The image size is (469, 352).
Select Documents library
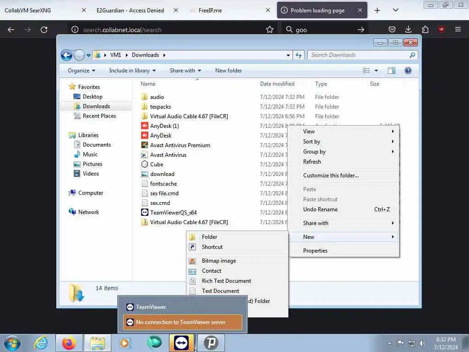(97, 145)
